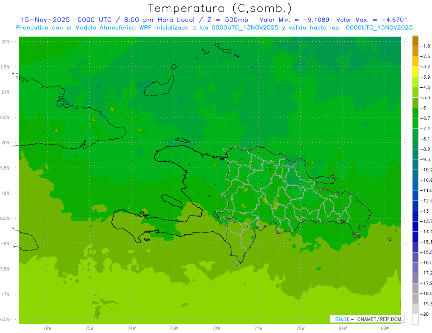This screenshot has height=333, width=432.
Task: Click the "-6.7" legend value
Action: pos(426,118)
